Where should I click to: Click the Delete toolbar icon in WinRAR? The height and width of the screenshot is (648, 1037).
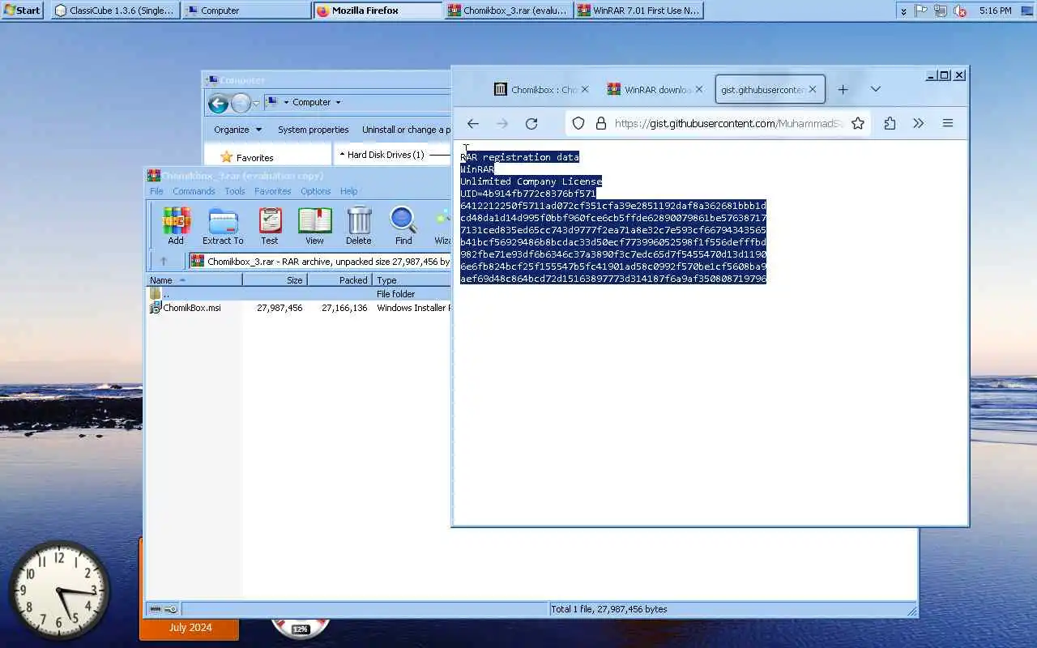point(359,226)
